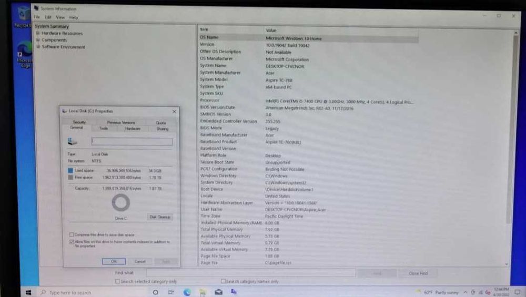526x297 pixels.
Task: Select the Windows Directory row
Action: [309, 176]
